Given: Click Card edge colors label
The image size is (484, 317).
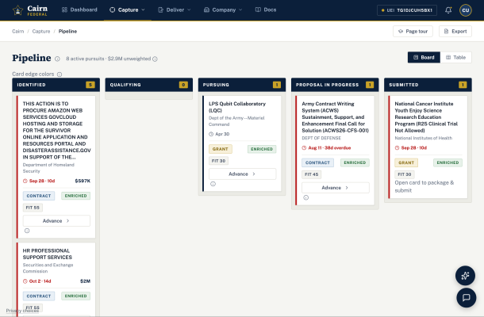Looking at the screenshot, I should coord(33,74).
